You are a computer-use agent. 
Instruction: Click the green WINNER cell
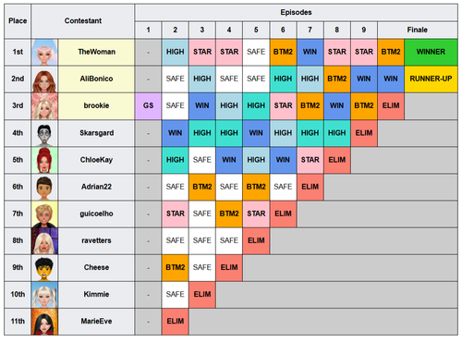[431, 52]
